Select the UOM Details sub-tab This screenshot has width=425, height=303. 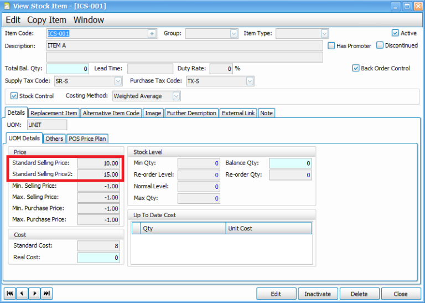[24, 138]
